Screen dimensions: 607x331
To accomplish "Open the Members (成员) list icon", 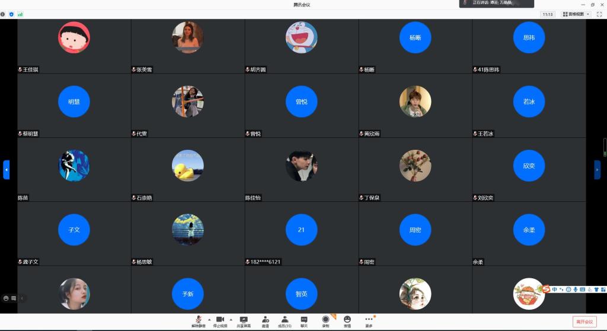I will click(285, 320).
